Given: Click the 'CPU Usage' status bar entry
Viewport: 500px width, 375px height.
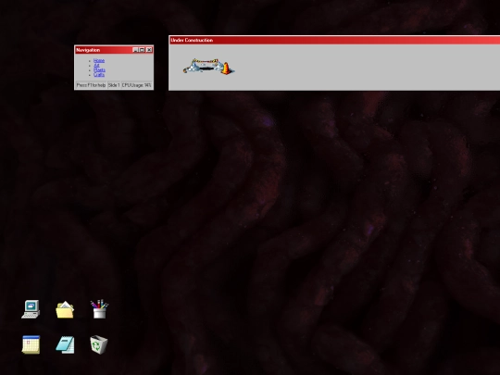Looking at the screenshot, I should click(136, 85).
